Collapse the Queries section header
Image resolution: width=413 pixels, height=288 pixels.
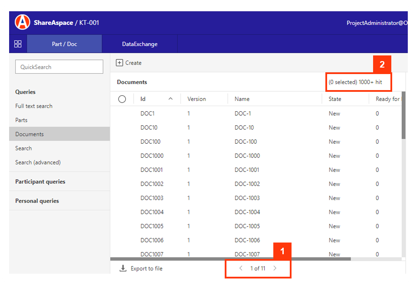25,92
